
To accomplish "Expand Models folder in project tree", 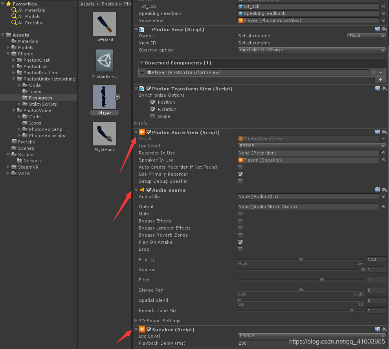I will click(8, 48).
